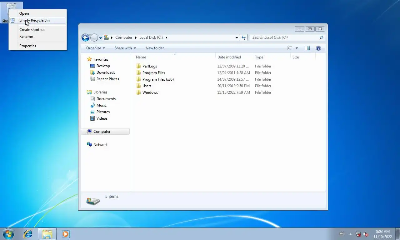Choose Empty Recycle Bin from context menu
Image resolution: width=400 pixels, height=240 pixels.
pyautogui.click(x=37, y=20)
